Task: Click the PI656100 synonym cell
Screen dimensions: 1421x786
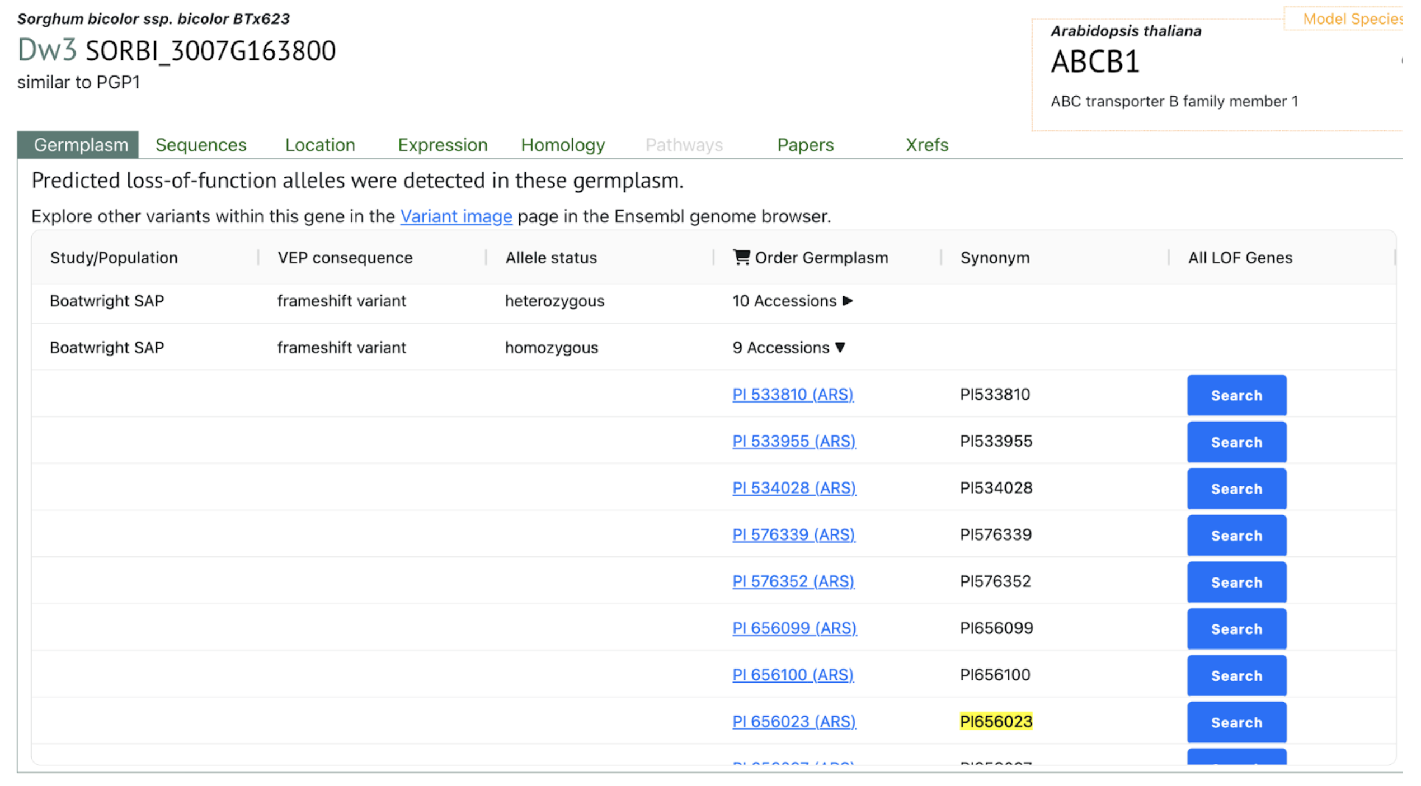Action: pyautogui.click(x=995, y=675)
